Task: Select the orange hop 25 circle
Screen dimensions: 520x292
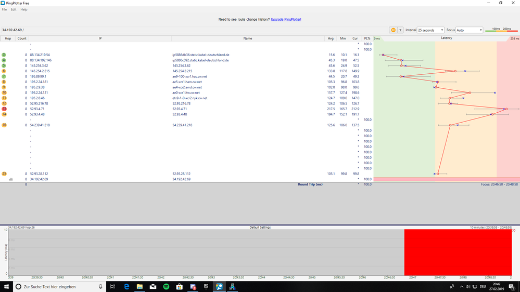Action: pyautogui.click(x=4, y=174)
